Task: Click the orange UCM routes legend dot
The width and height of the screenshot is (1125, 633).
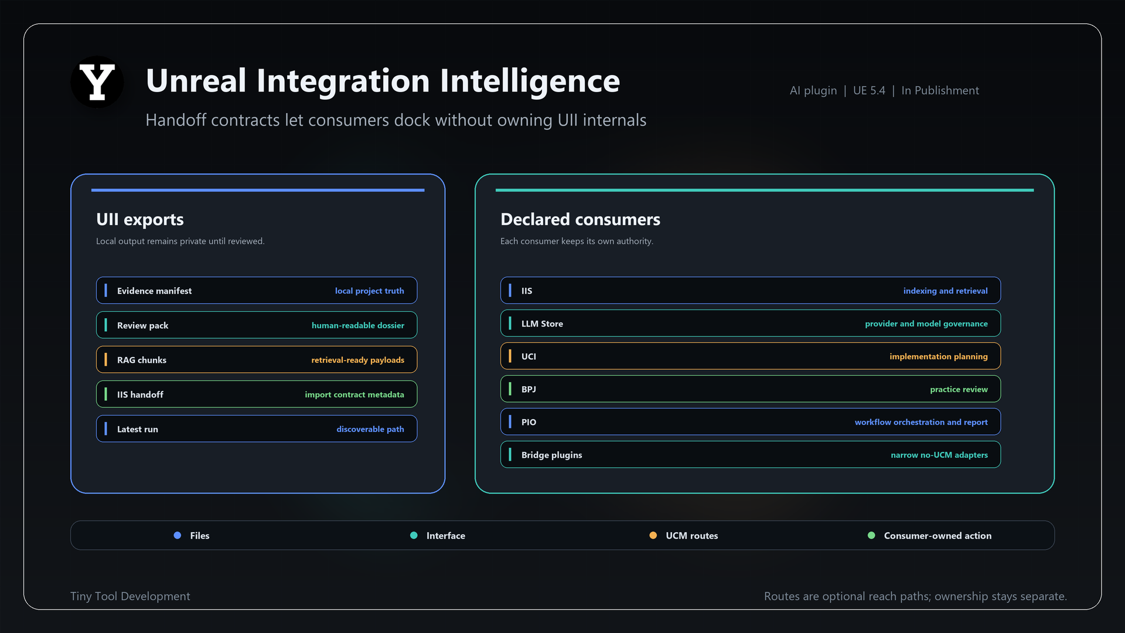Action: point(653,535)
